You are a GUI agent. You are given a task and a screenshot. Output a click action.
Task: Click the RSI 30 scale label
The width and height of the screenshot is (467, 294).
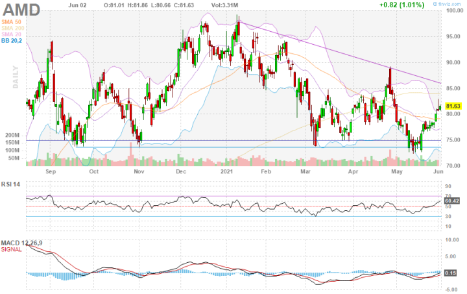click(448, 217)
